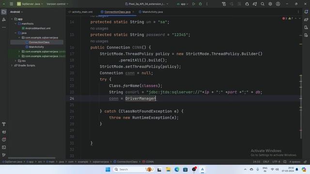The width and height of the screenshot is (310, 174).
Task: Open Windows Start menu
Action: pyautogui.click(x=108, y=169)
